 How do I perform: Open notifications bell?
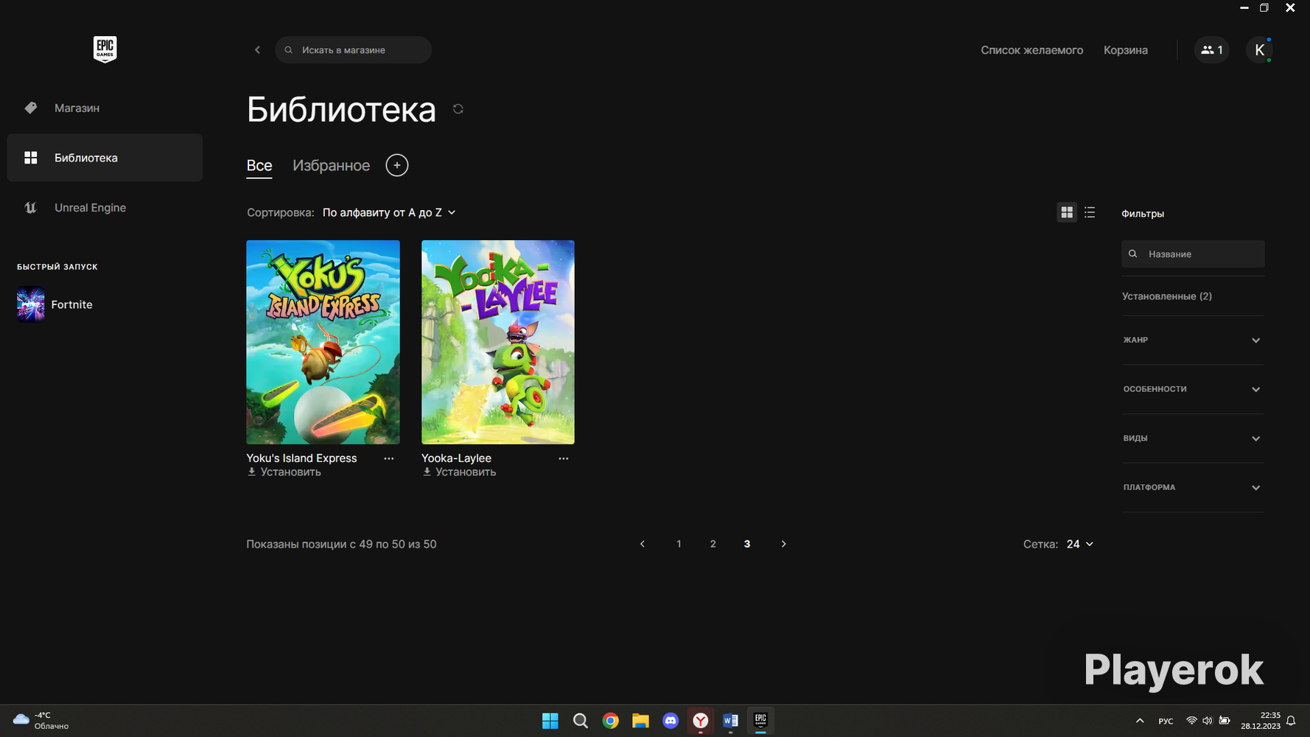(1291, 721)
